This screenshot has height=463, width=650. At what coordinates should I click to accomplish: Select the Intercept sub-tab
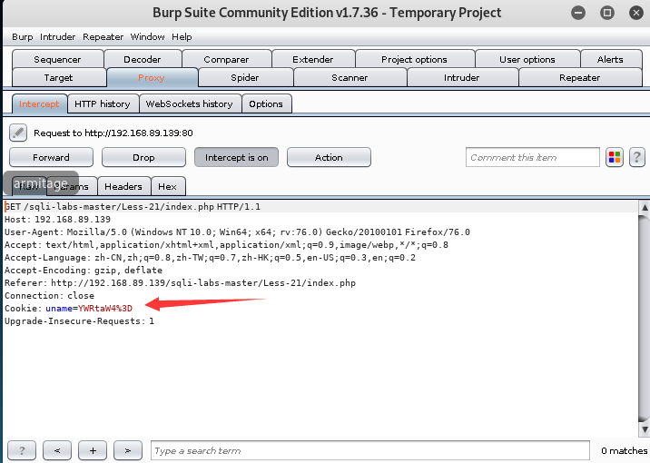click(x=39, y=103)
